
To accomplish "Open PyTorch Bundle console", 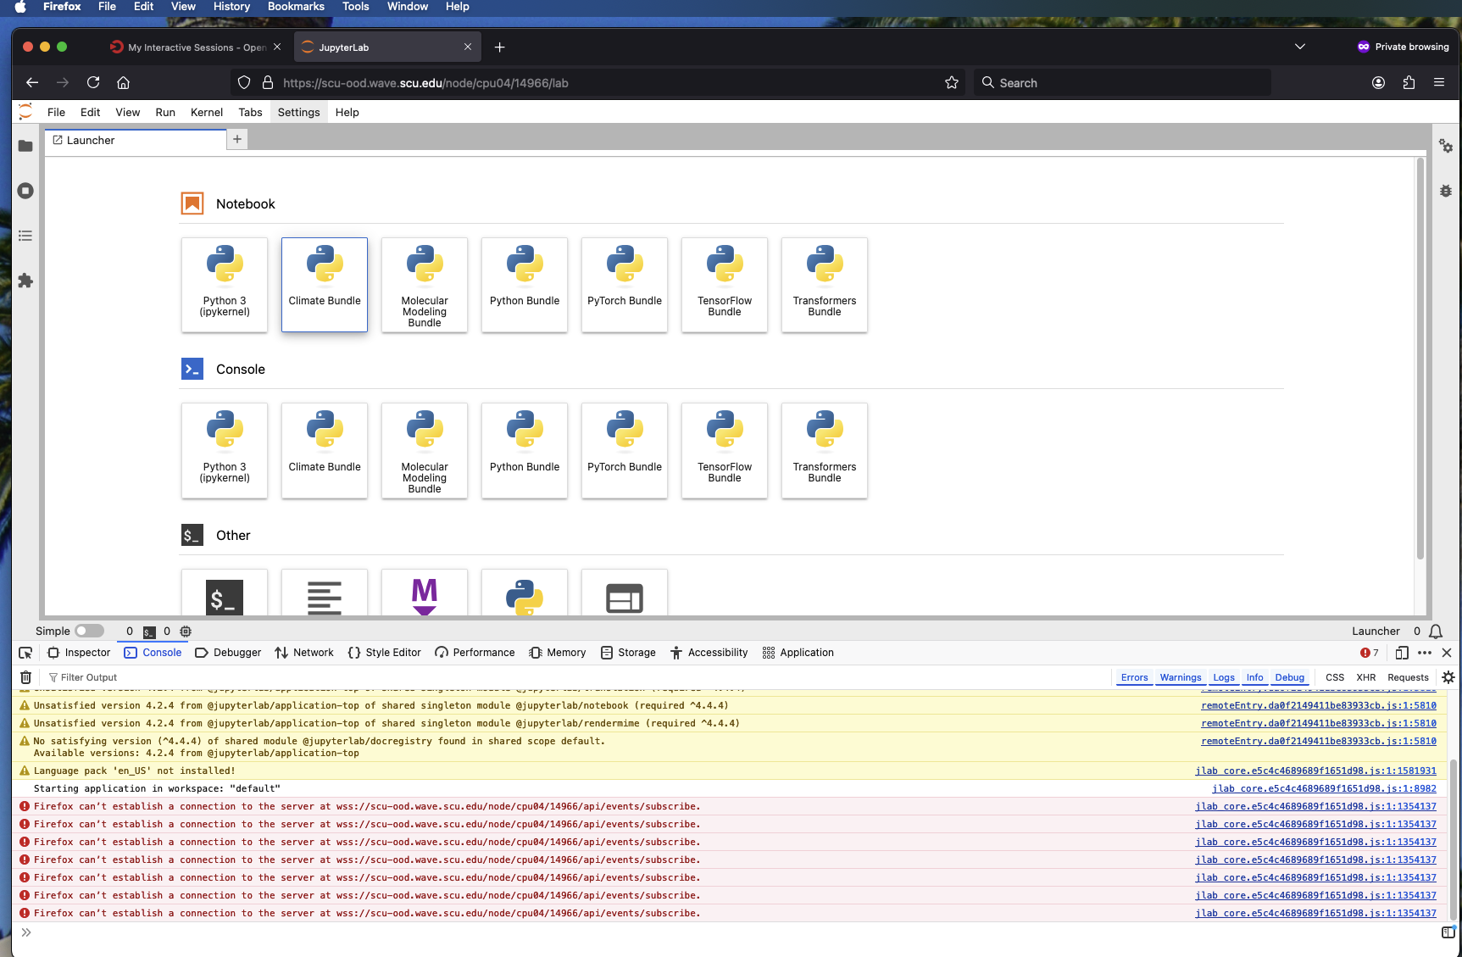I will (625, 451).
